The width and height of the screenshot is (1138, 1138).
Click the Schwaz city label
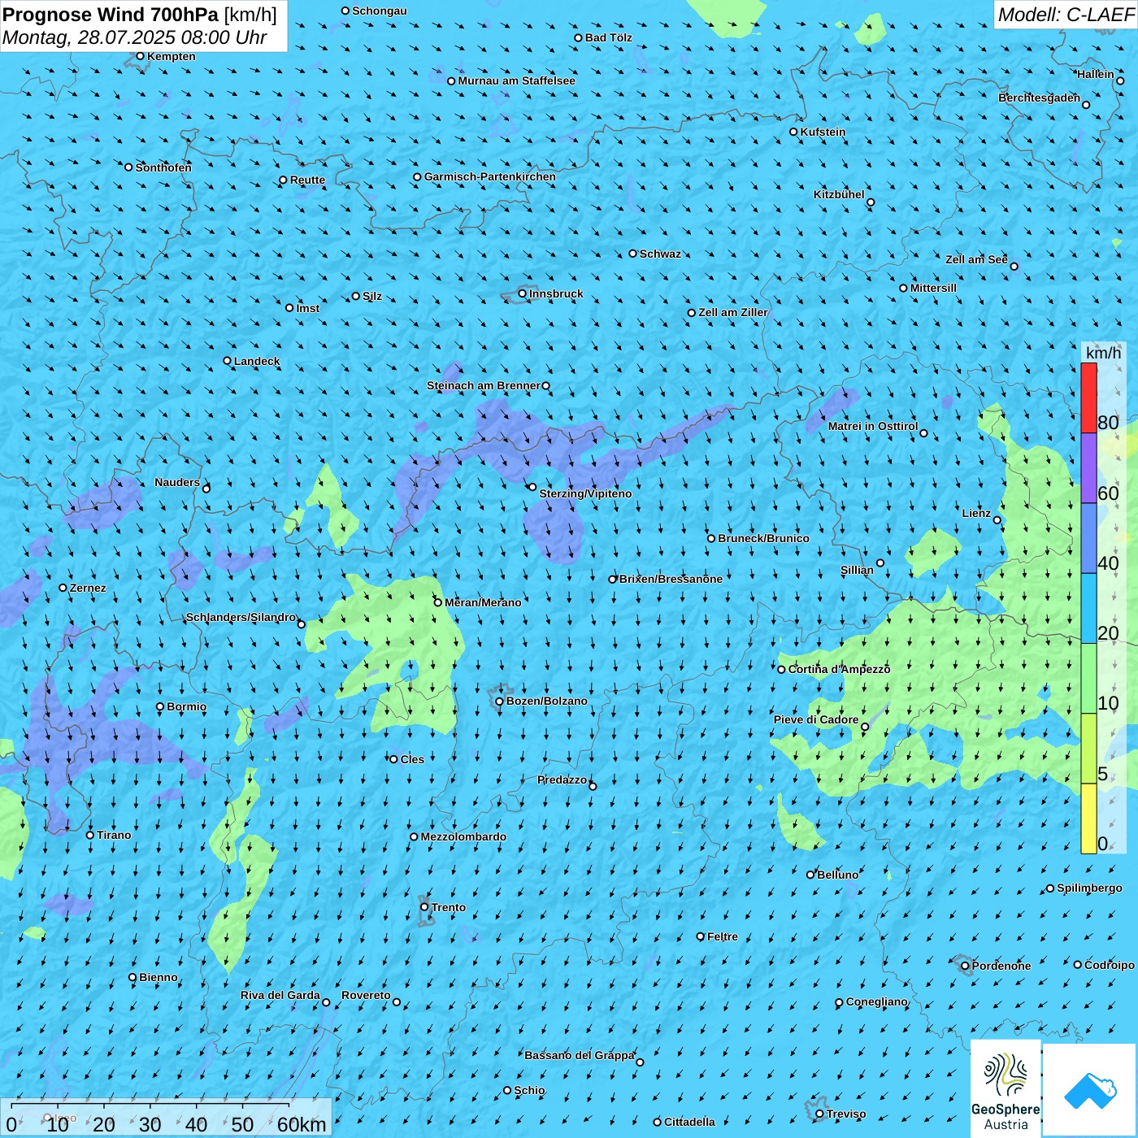tap(660, 254)
